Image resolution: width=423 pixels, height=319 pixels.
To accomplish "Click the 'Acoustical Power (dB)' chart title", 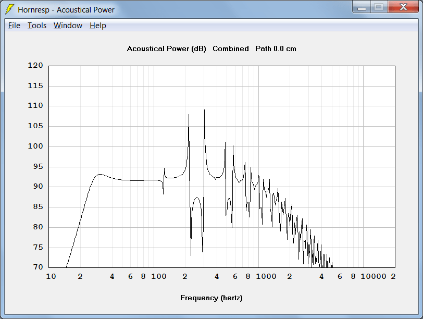I will [167, 49].
